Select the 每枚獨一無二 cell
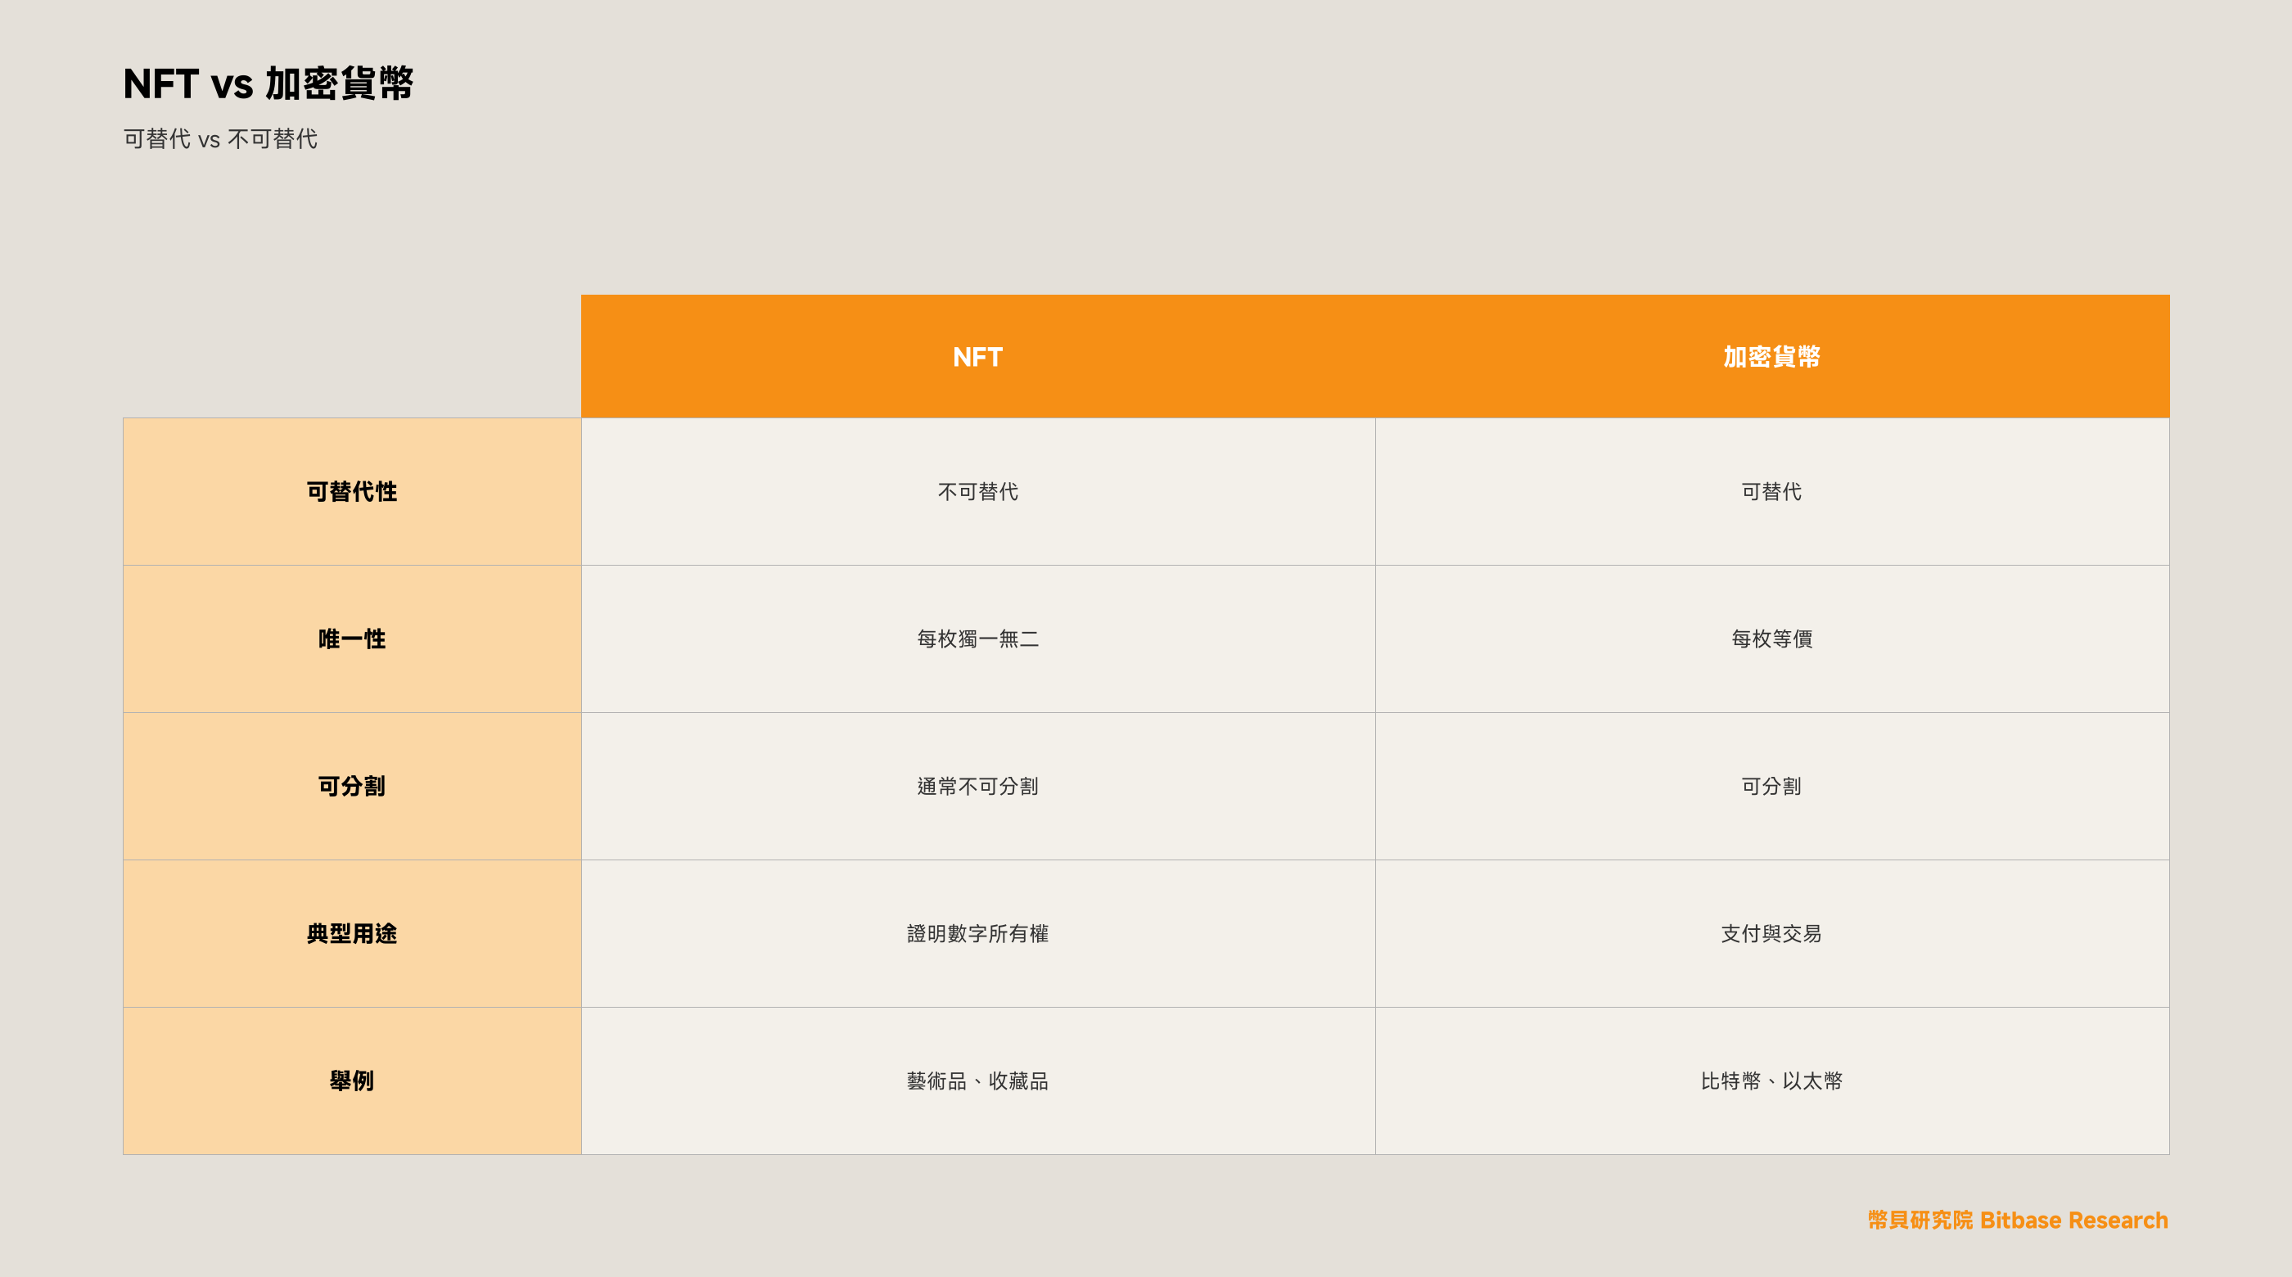The height and width of the screenshot is (1277, 2292). [978, 639]
